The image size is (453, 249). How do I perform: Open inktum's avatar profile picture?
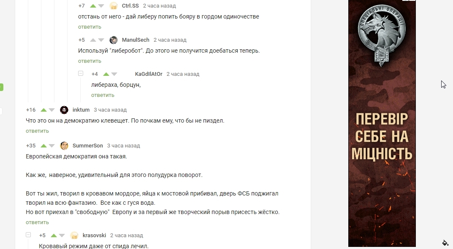(x=64, y=110)
